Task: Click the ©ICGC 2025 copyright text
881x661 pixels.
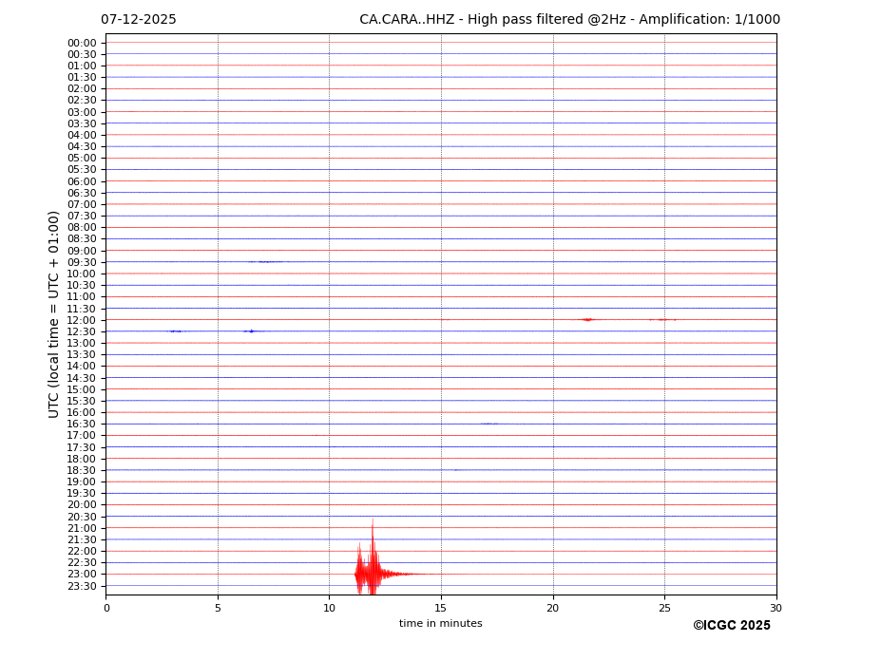Action: (731, 625)
